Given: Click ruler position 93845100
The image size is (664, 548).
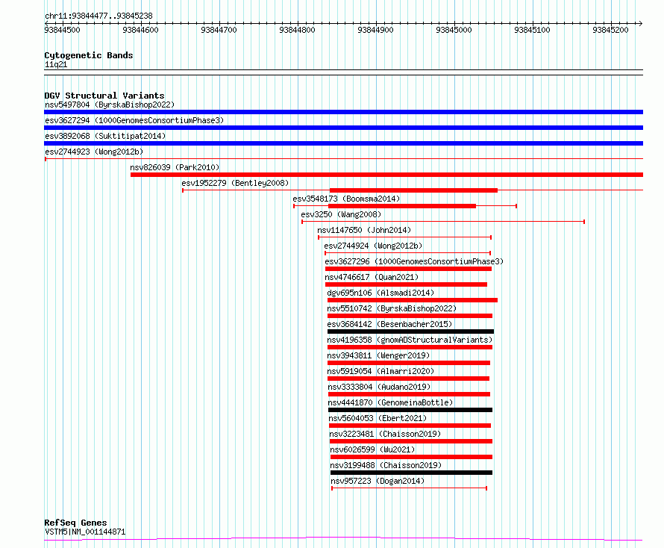Looking at the screenshot, I should [532, 30].
